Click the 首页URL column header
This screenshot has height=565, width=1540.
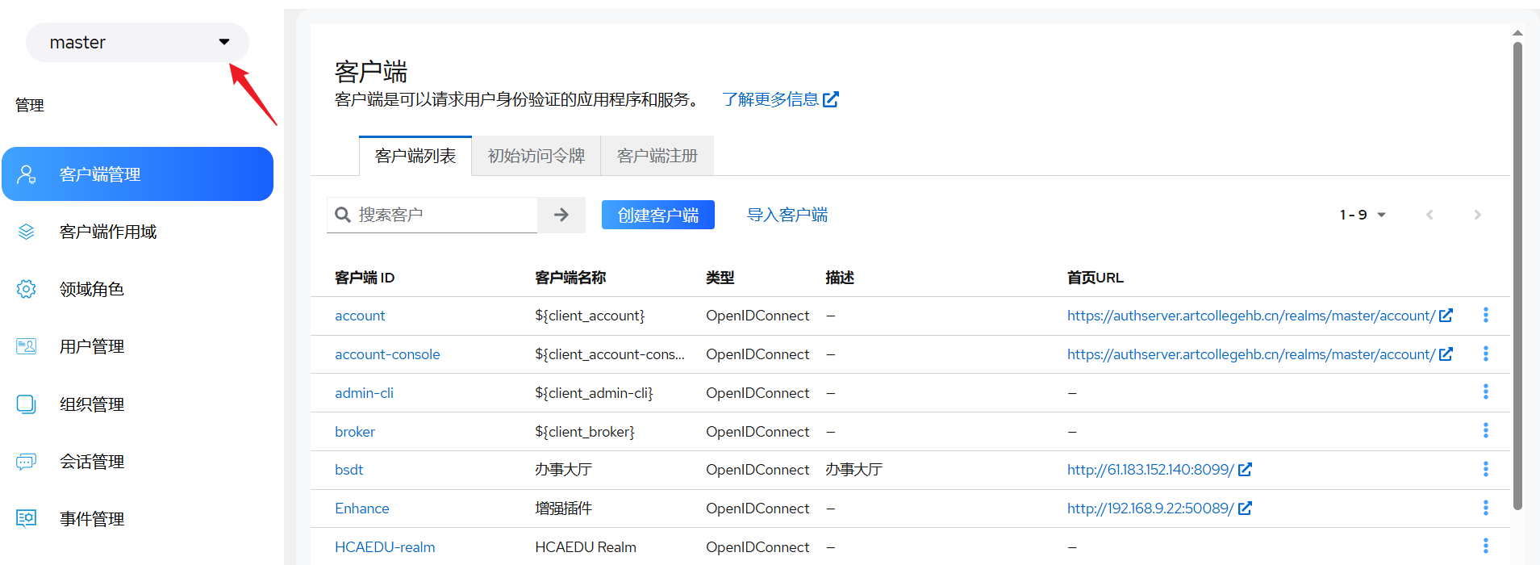(1095, 278)
